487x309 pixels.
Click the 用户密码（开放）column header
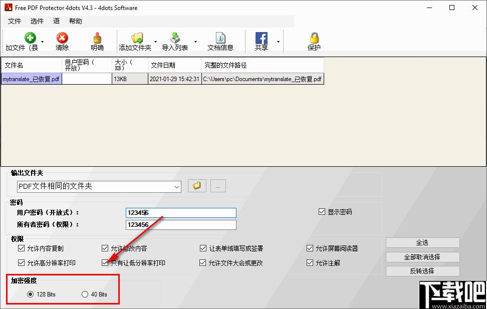(87, 65)
